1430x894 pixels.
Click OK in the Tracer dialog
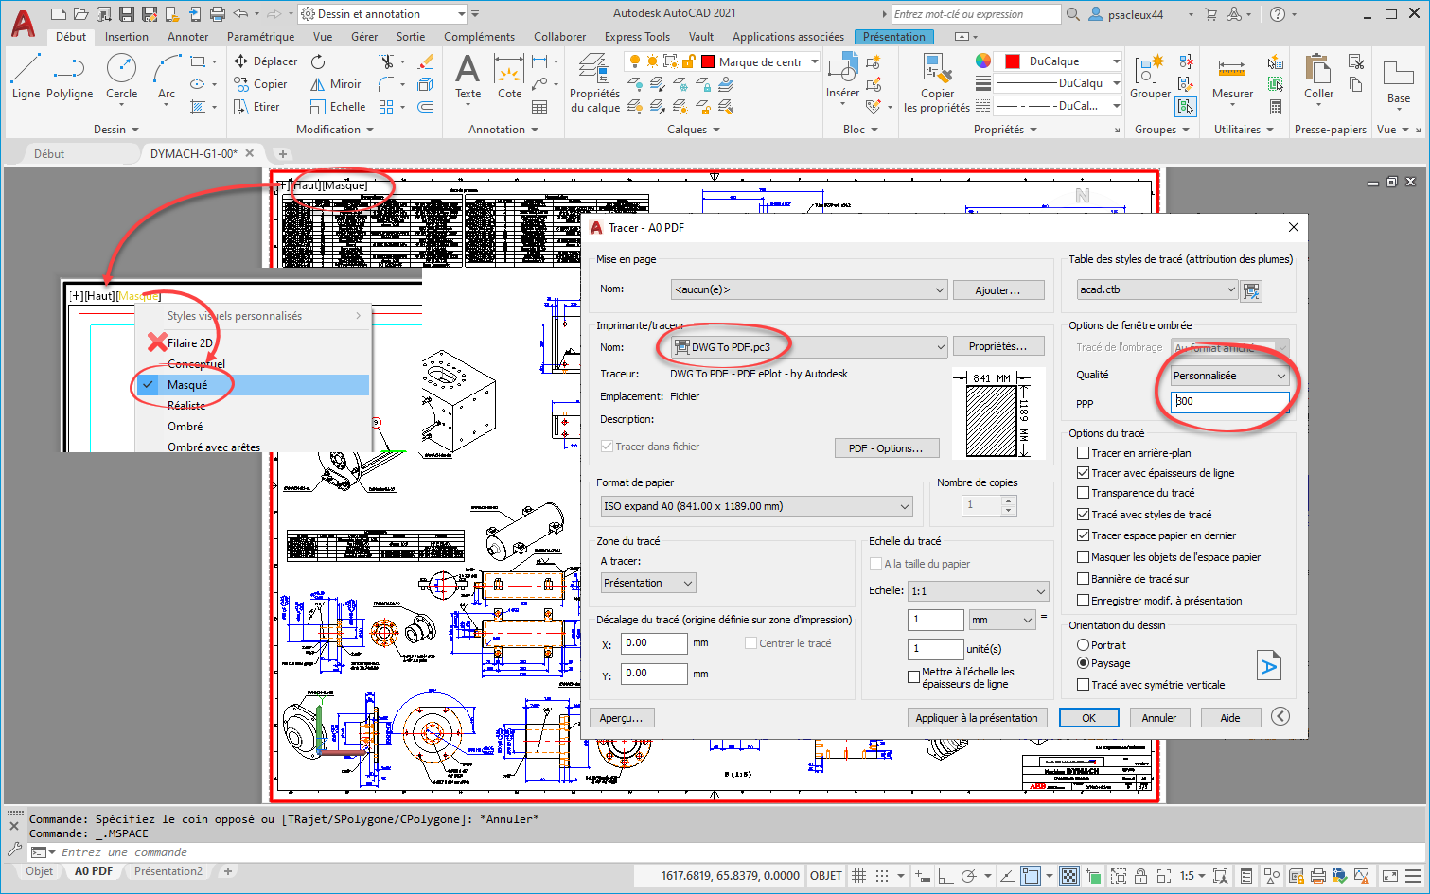point(1088,718)
